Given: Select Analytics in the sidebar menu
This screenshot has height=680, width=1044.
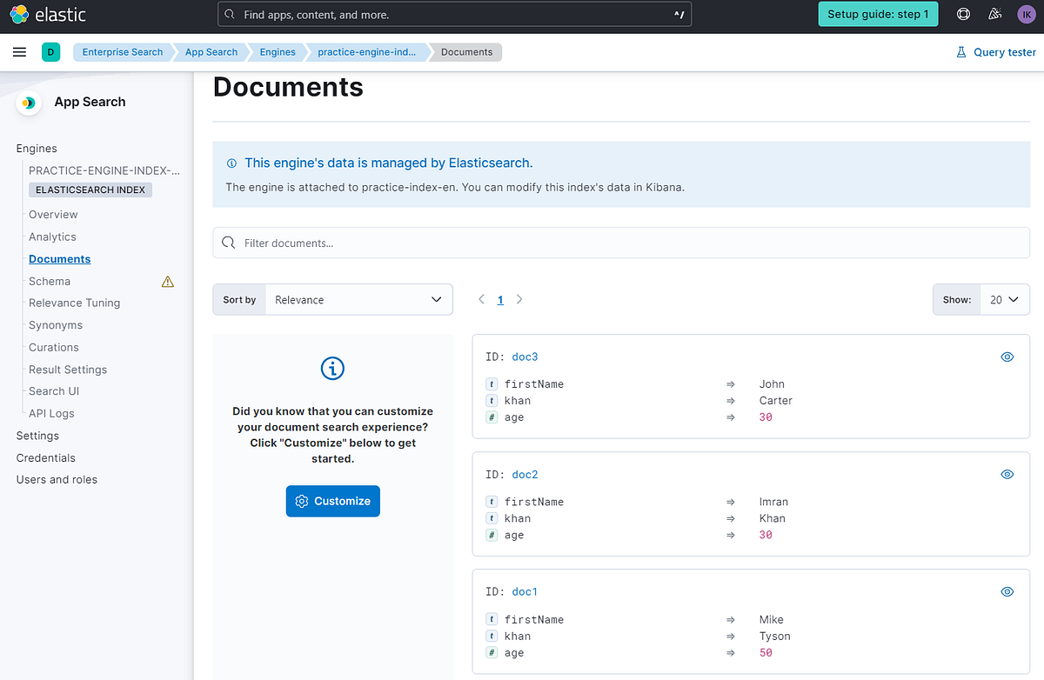Looking at the screenshot, I should pyautogui.click(x=52, y=237).
